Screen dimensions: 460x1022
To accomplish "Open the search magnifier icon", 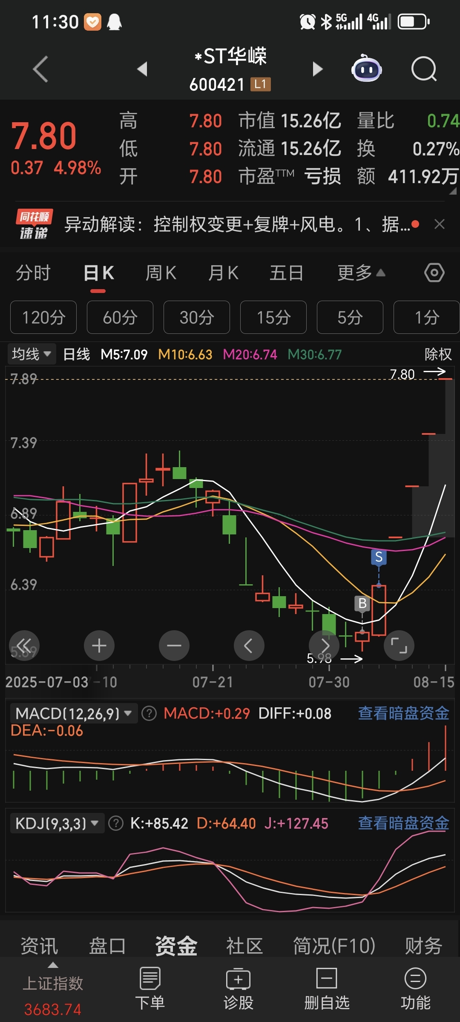I will [x=424, y=69].
